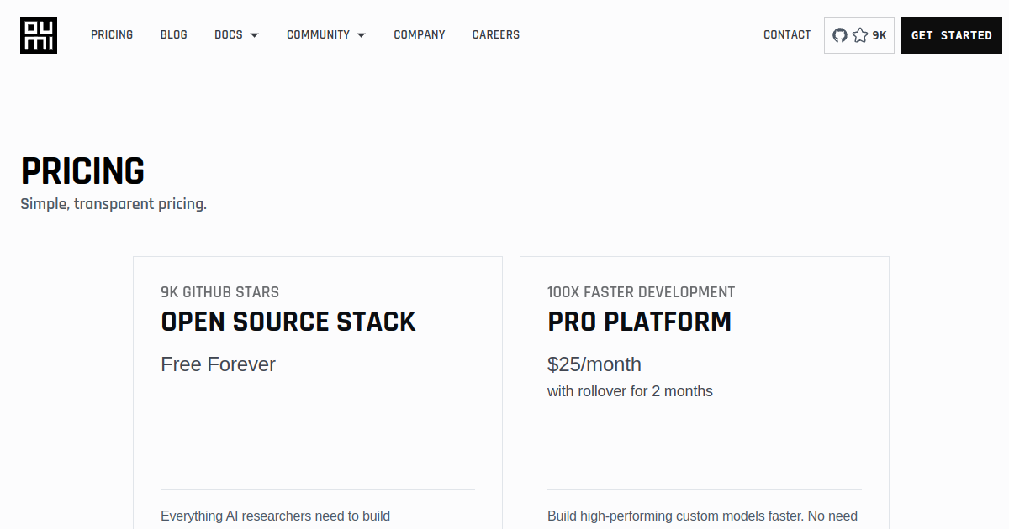Go to Pricing in the navigation bar

[x=112, y=35]
